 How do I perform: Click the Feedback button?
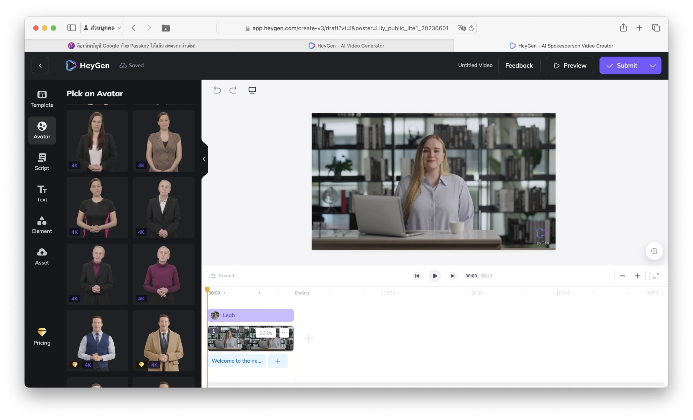[x=519, y=65]
